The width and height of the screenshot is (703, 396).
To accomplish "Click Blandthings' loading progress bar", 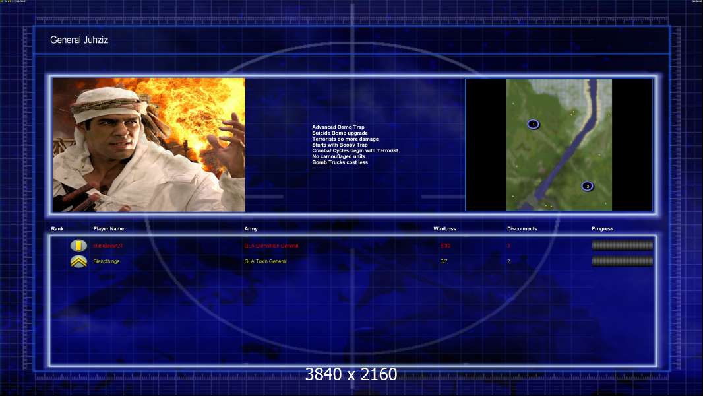I will [x=622, y=261].
